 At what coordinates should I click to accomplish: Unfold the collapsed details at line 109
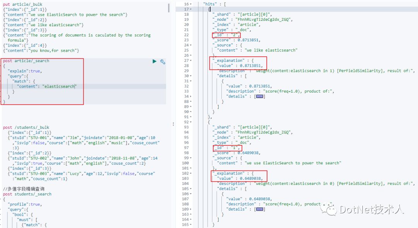[x=191, y=209]
